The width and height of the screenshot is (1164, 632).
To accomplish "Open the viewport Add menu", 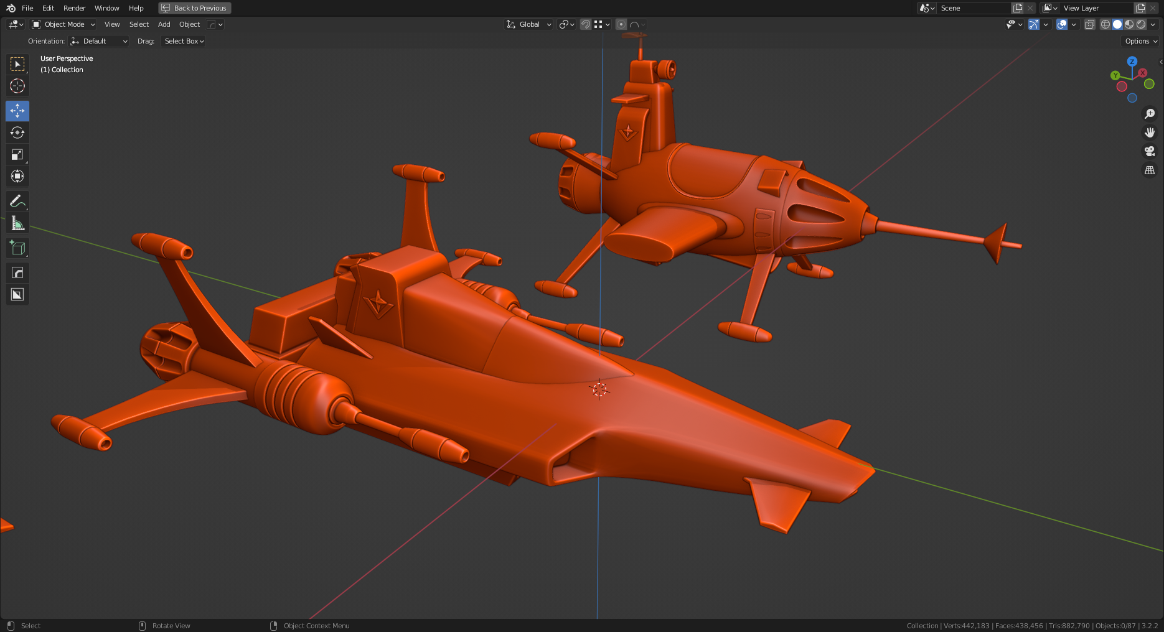I will (x=164, y=24).
